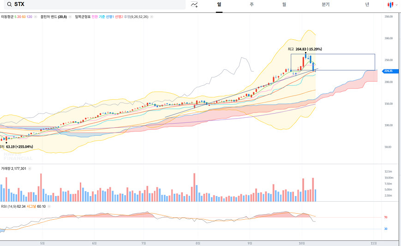The image size is (401, 246).
Task: Click the 11월 date axis label
Action: click(x=374, y=243)
